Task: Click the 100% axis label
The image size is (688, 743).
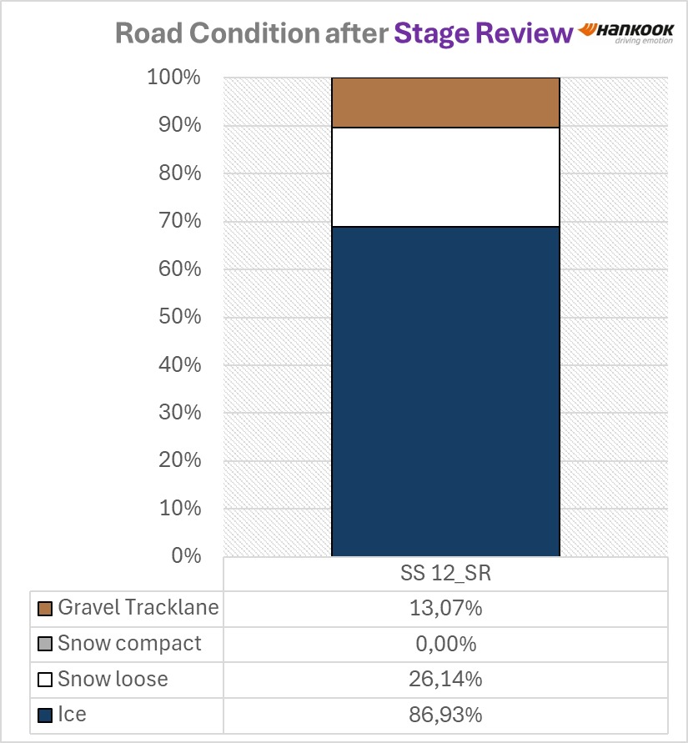Action: 174,77
